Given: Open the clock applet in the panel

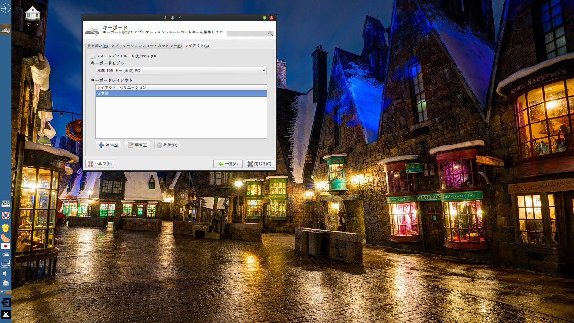Looking at the screenshot, I should tap(6, 8).
